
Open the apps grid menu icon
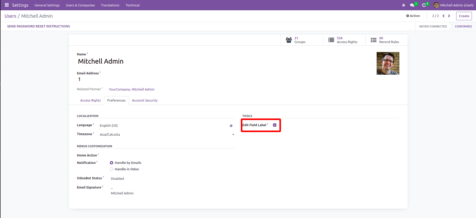click(7, 5)
